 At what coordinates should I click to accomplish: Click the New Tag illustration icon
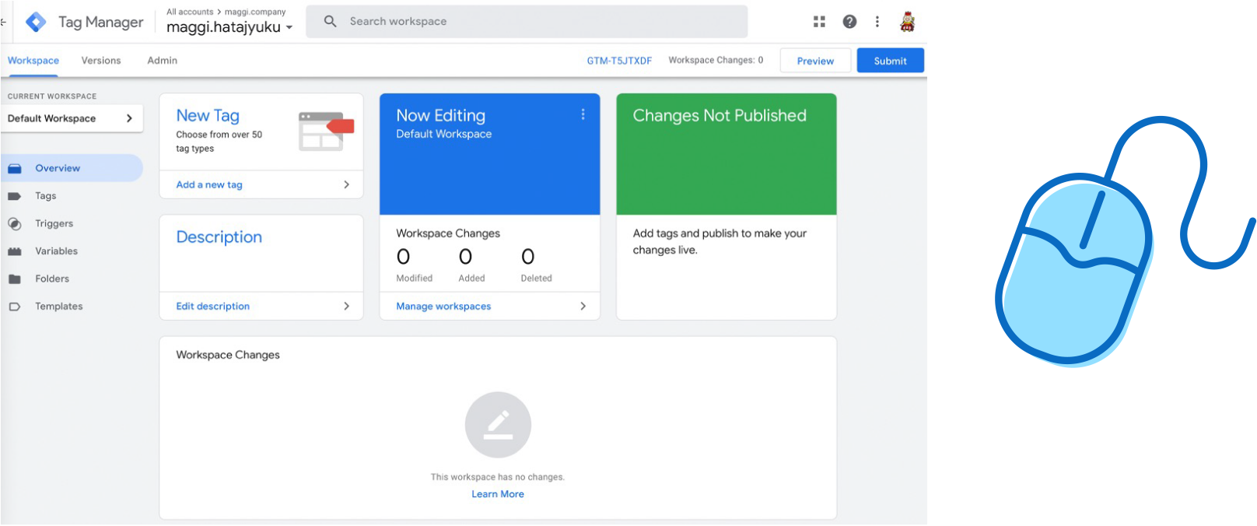tap(326, 131)
